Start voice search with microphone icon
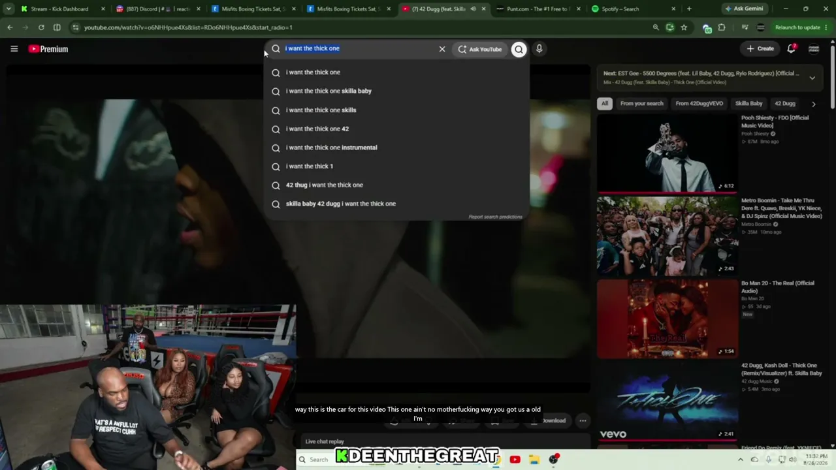This screenshot has width=836, height=470. pos(539,49)
